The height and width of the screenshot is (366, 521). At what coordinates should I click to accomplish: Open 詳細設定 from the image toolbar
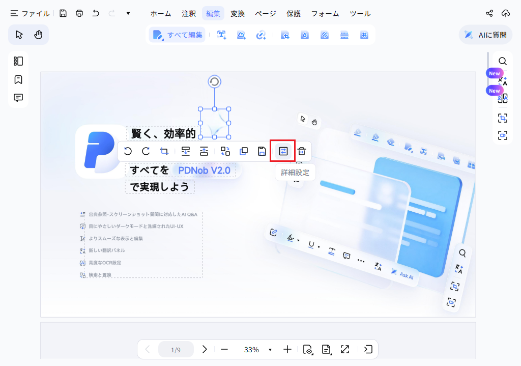tap(283, 152)
